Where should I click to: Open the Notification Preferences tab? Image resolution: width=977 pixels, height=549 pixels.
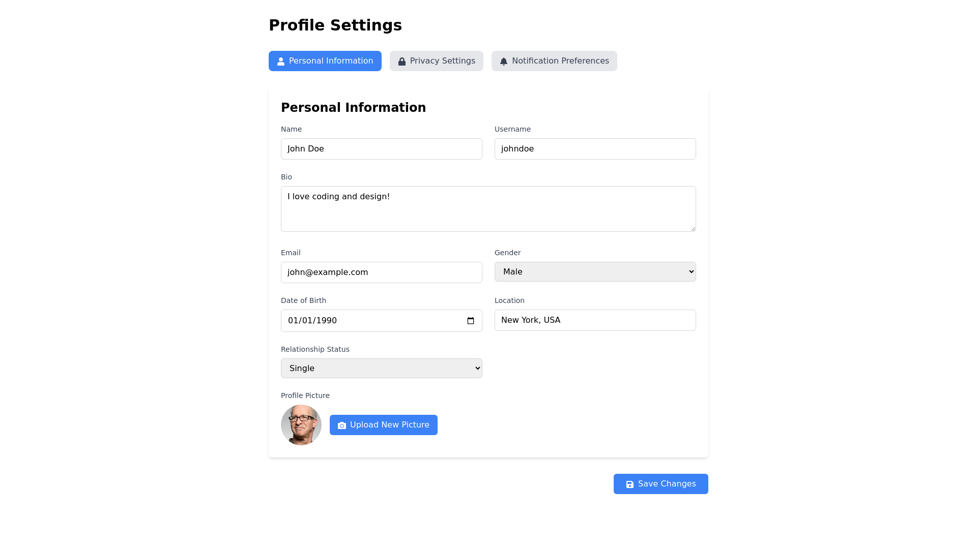(554, 61)
